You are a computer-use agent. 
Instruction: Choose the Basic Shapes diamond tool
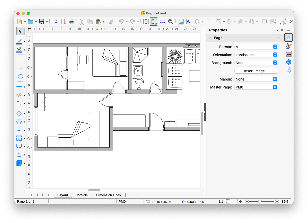pos(19,113)
